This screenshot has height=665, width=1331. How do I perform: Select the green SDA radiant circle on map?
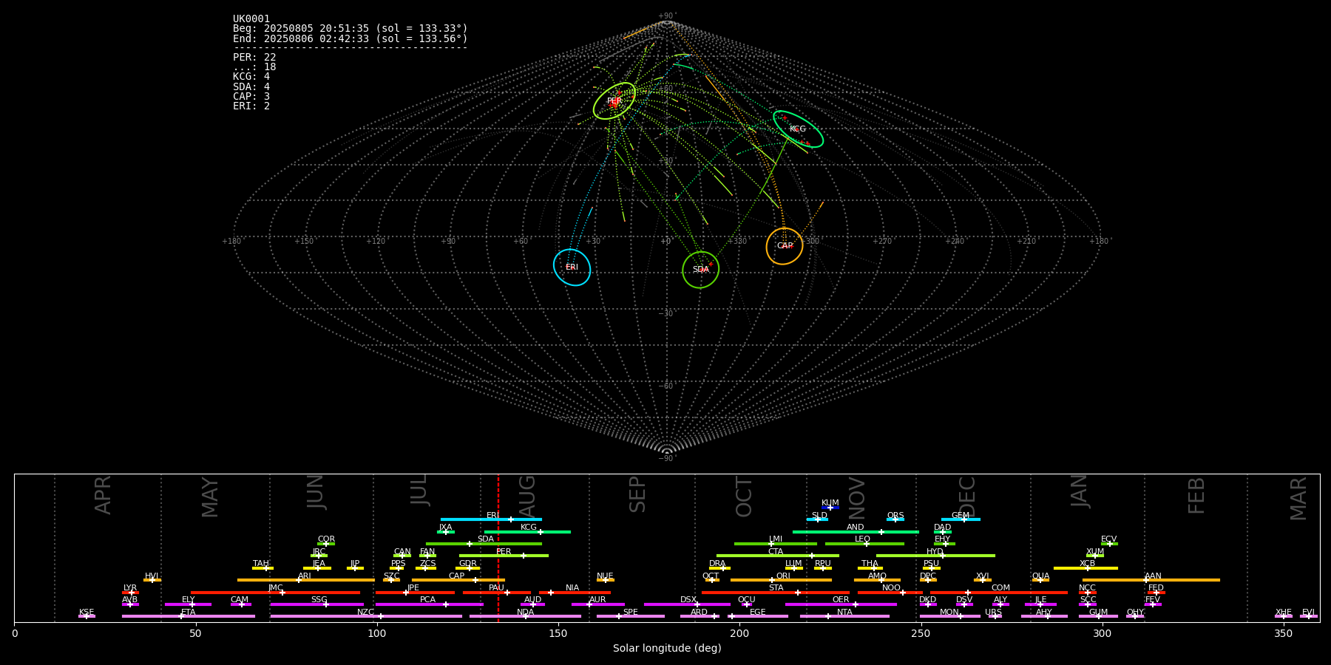click(x=701, y=270)
